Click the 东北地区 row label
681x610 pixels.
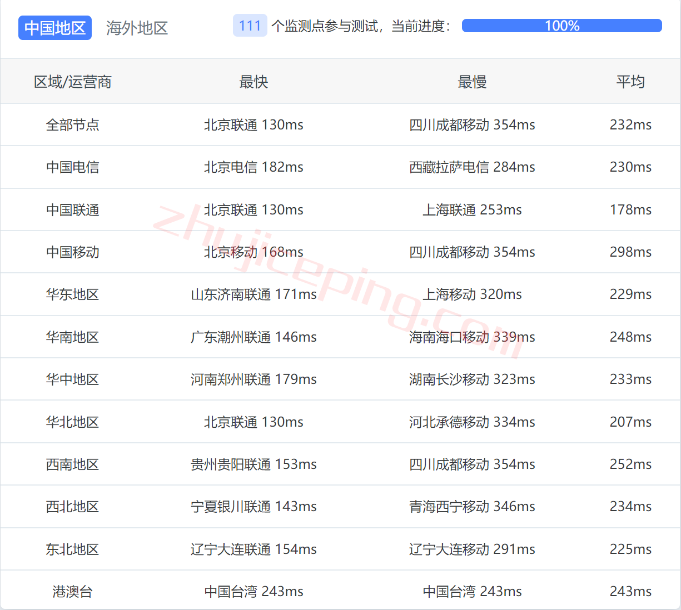coord(73,549)
